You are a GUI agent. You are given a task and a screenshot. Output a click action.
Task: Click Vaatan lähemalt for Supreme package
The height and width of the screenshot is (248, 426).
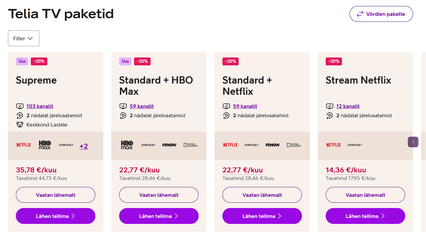tap(56, 195)
